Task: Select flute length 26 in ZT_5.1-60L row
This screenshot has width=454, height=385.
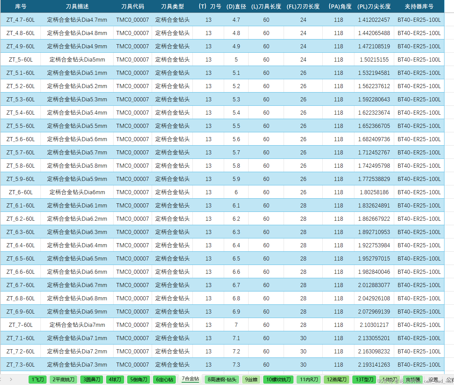Action: coord(303,73)
